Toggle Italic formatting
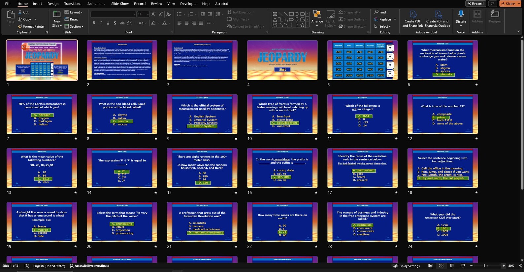This screenshot has height=272, width=524. coord(101,23)
